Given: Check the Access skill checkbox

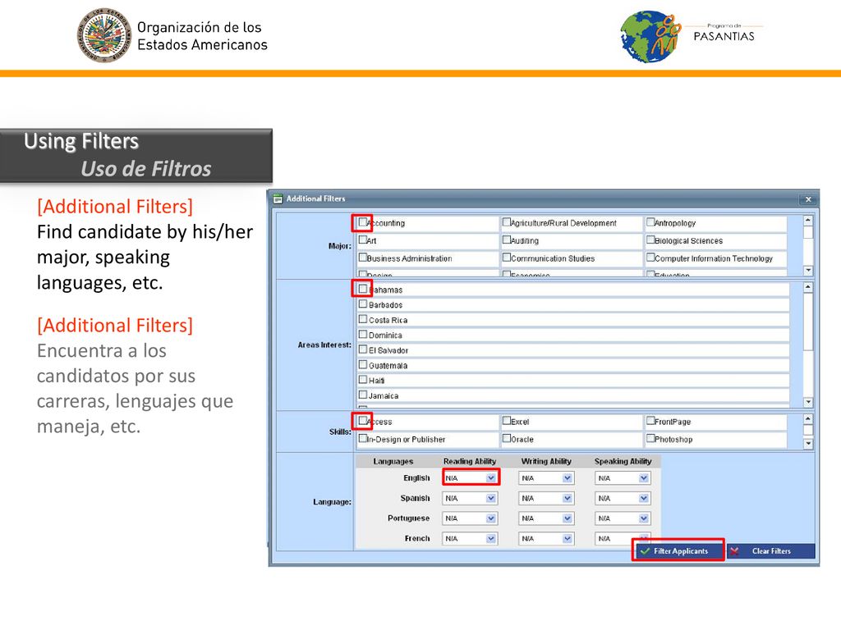Looking at the screenshot, I should point(363,421).
